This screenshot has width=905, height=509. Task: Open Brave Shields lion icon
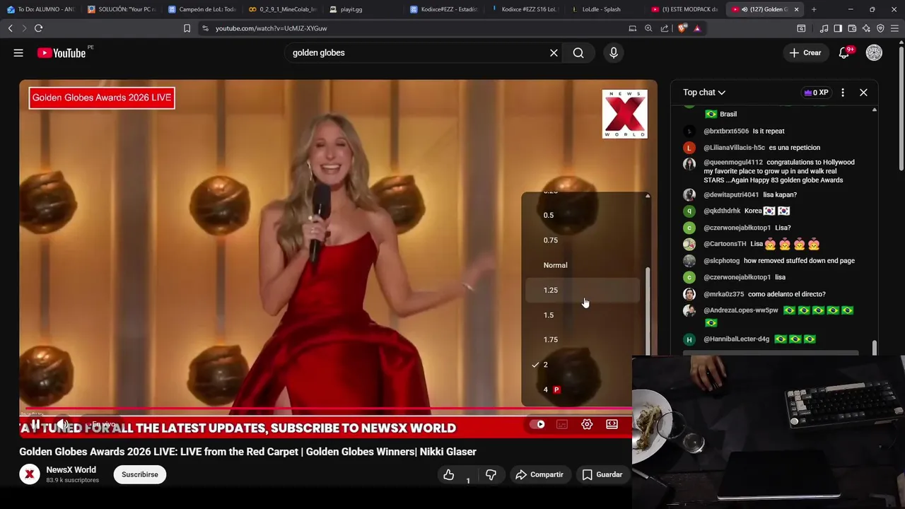coord(682,28)
